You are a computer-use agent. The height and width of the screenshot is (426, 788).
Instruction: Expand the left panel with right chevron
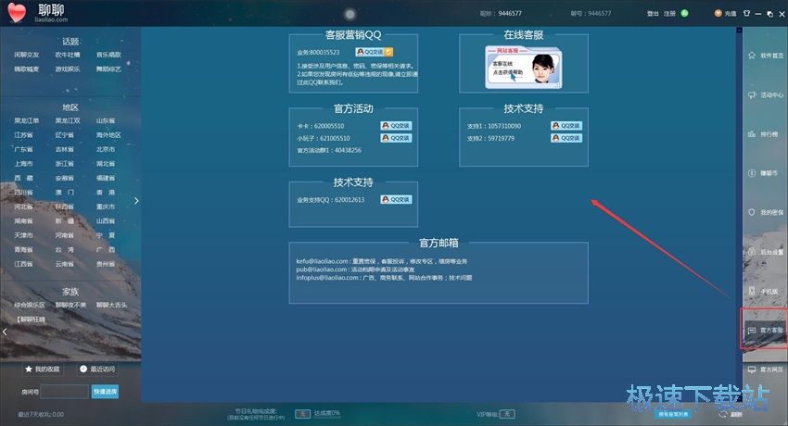136,201
